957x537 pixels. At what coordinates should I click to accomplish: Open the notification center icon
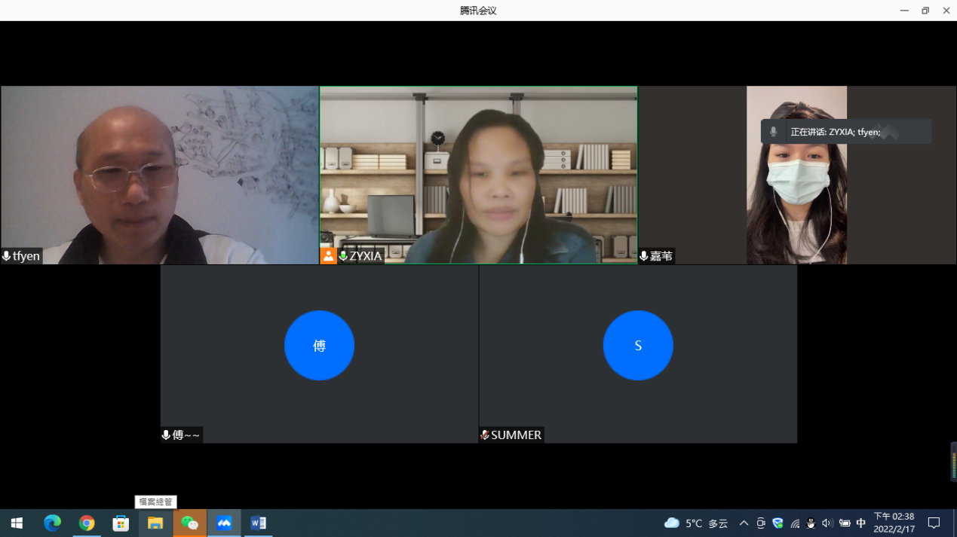tap(934, 523)
